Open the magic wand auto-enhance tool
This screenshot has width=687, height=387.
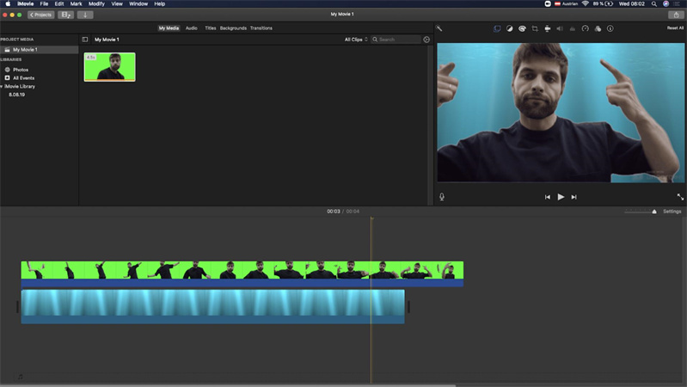tap(439, 28)
